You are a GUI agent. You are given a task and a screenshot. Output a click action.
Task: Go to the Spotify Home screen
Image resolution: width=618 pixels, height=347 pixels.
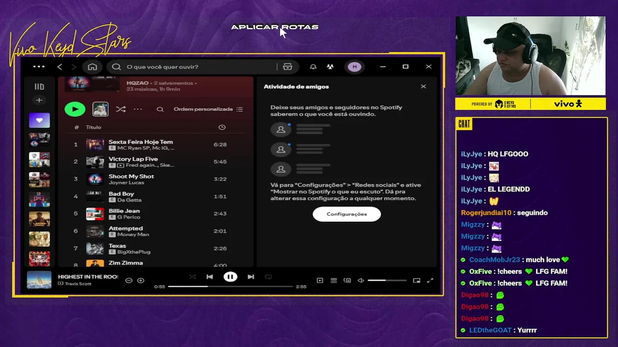click(x=92, y=67)
